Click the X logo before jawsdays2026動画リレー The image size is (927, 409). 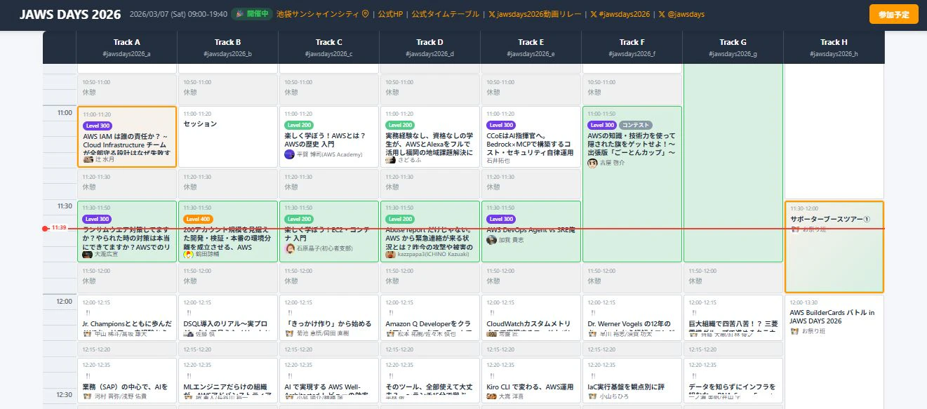click(x=491, y=14)
